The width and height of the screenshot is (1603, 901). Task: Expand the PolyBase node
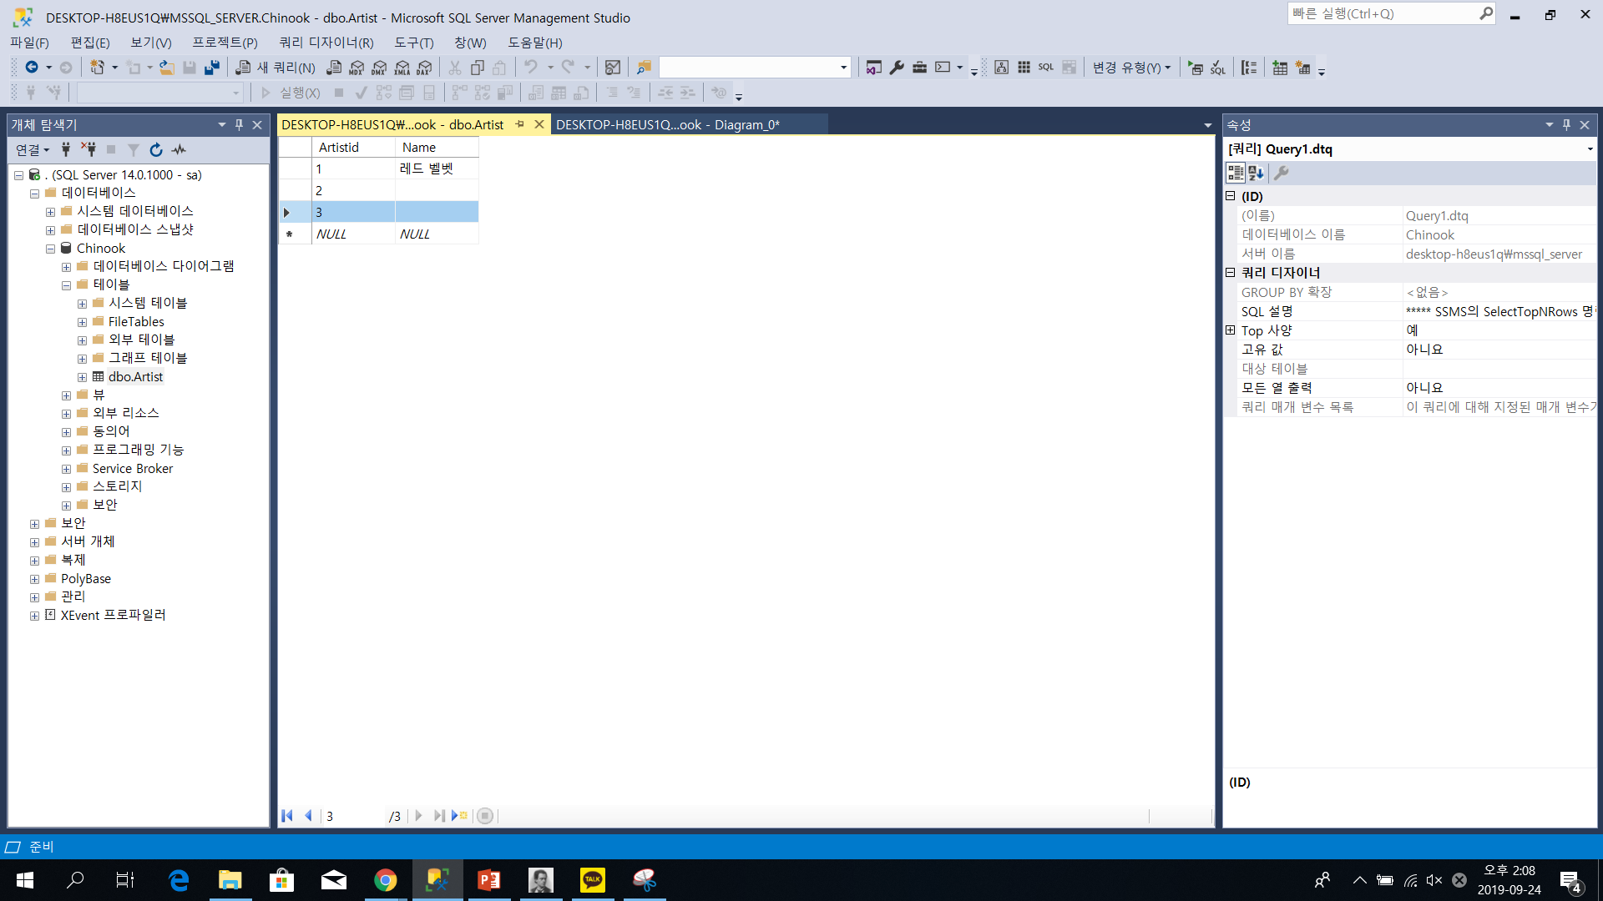34,579
